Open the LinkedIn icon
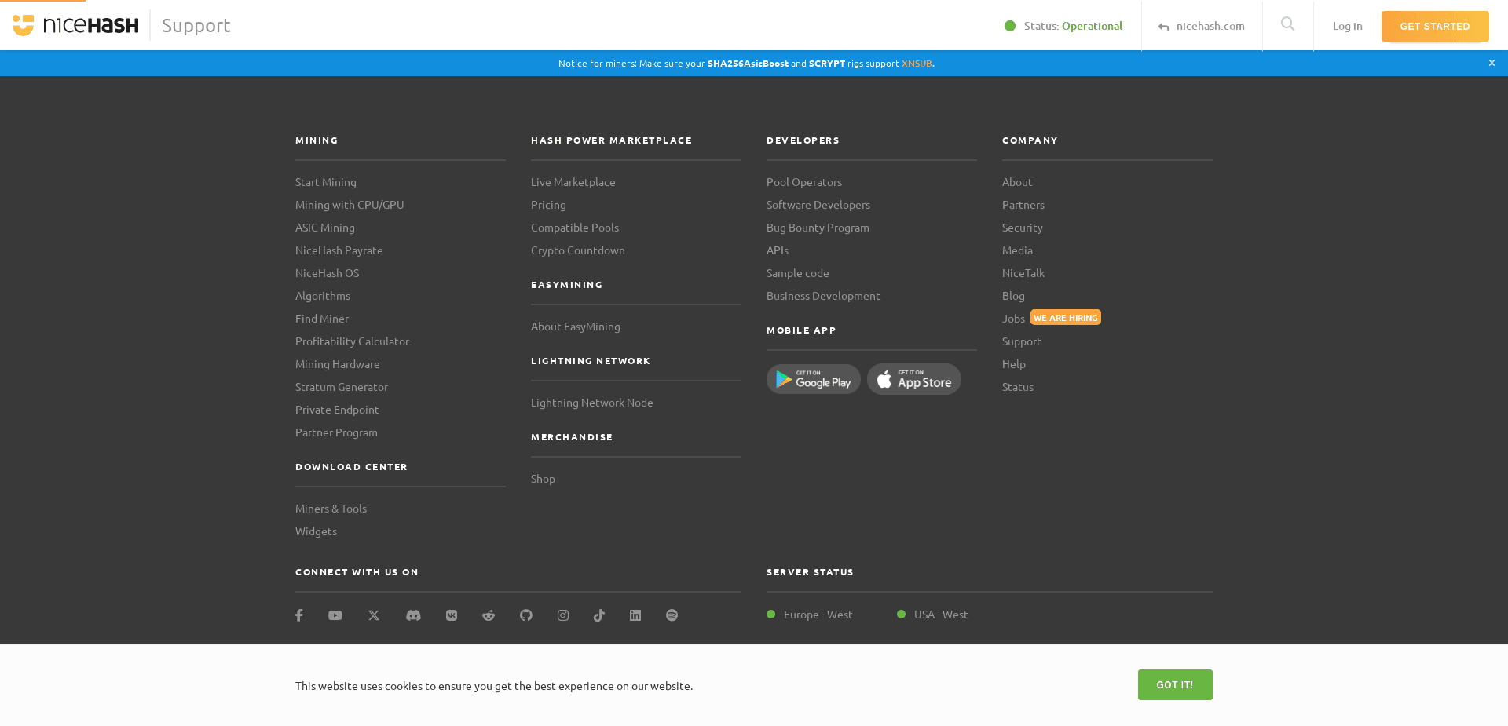1508x726 pixels. point(635,615)
